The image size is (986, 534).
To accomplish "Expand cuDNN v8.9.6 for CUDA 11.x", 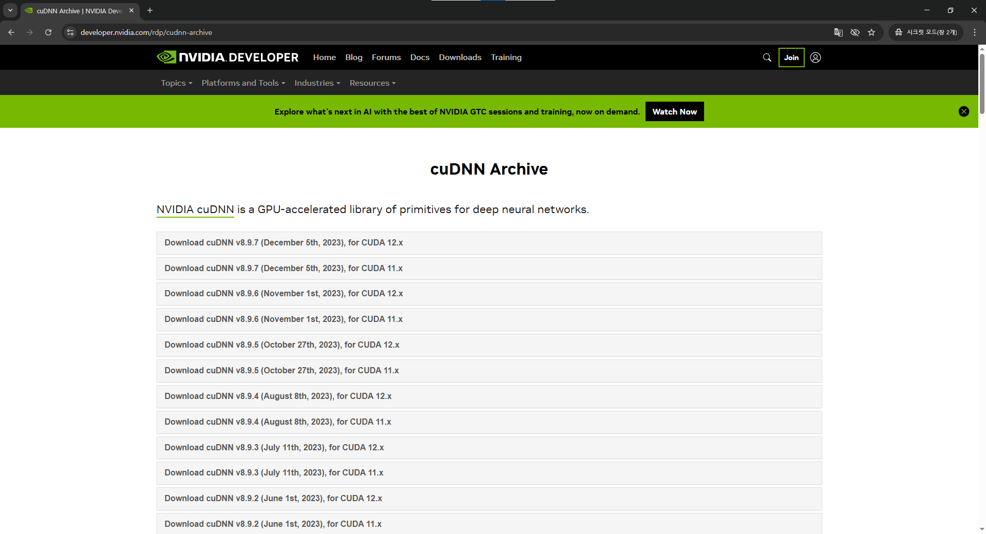I will coord(489,319).
